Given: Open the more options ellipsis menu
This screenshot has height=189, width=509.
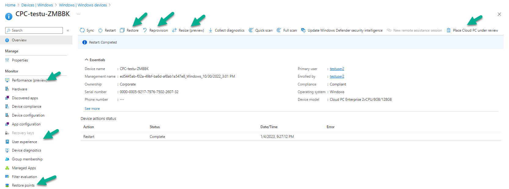Looking at the screenshot, I should pos(78,14).
